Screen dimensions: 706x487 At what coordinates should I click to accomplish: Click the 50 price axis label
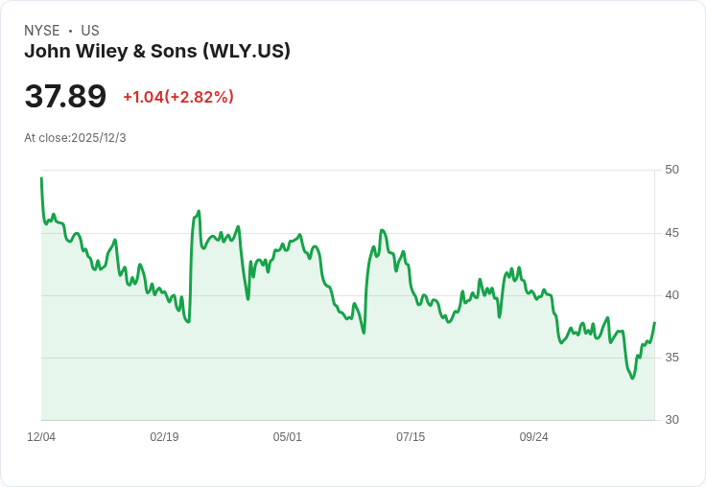671,170
